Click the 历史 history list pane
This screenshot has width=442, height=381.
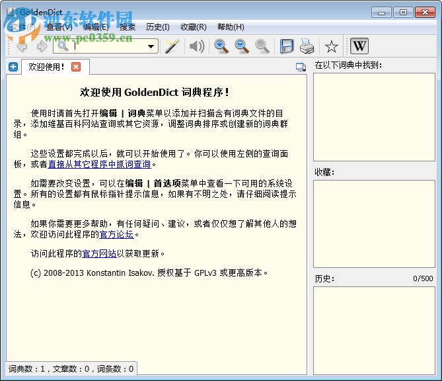click(x=374, y=331)
